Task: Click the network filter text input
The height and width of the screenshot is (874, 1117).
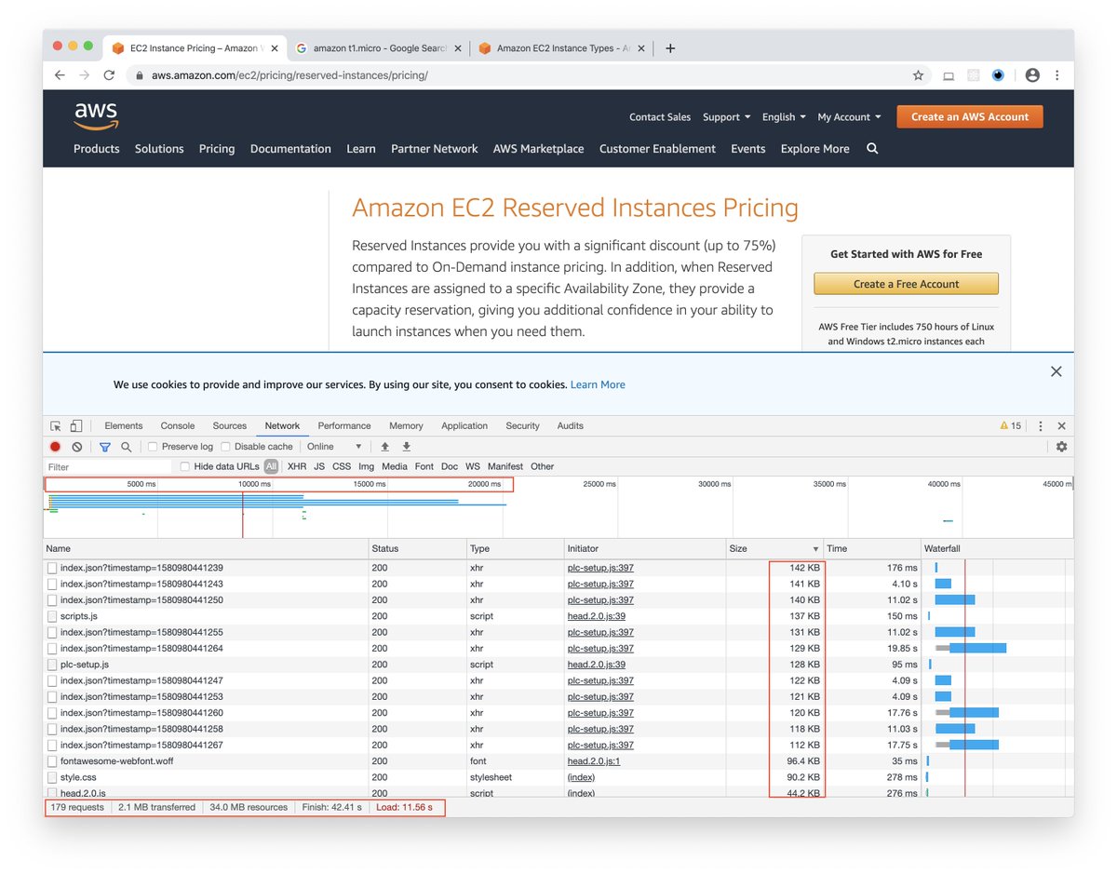Action: [108, 467]
